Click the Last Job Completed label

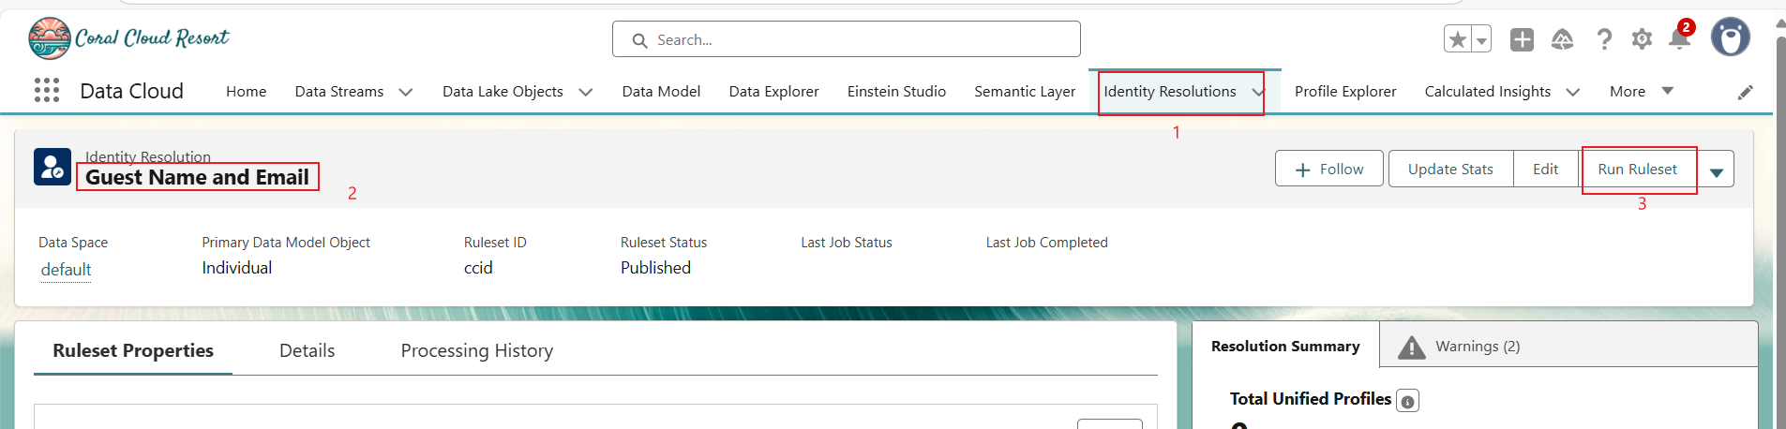coord(1046,243)
